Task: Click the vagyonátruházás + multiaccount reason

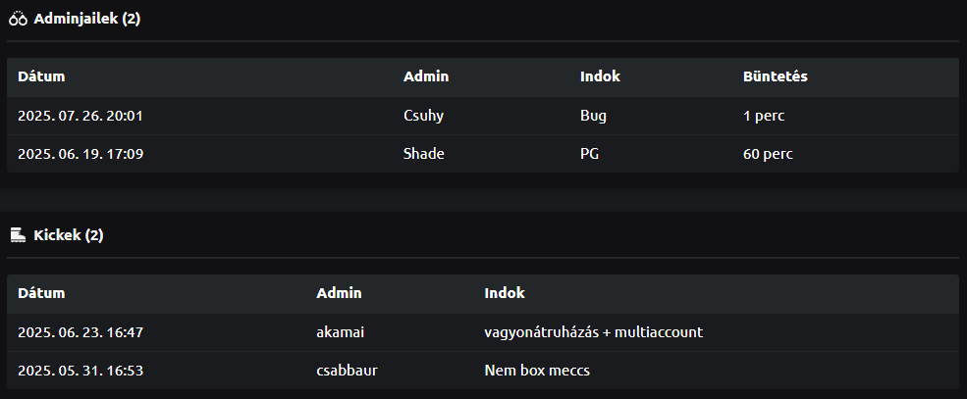Action: [x=593, y=332]
